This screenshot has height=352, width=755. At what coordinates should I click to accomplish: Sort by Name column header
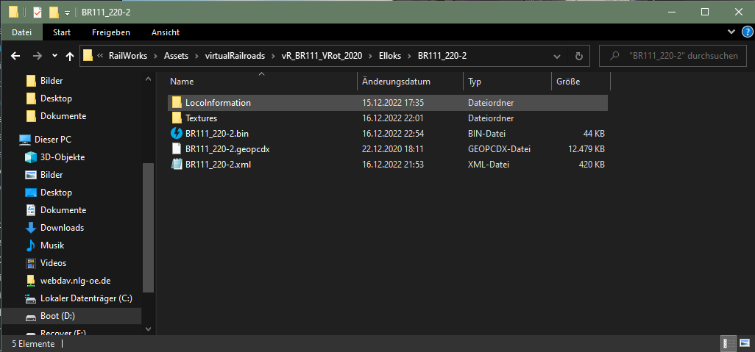(x=261, y=82)
